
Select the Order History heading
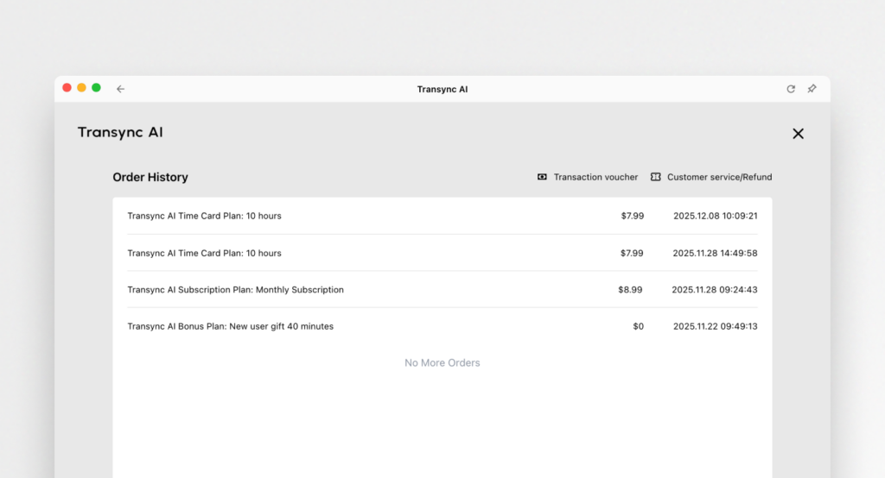click(150, 177)
